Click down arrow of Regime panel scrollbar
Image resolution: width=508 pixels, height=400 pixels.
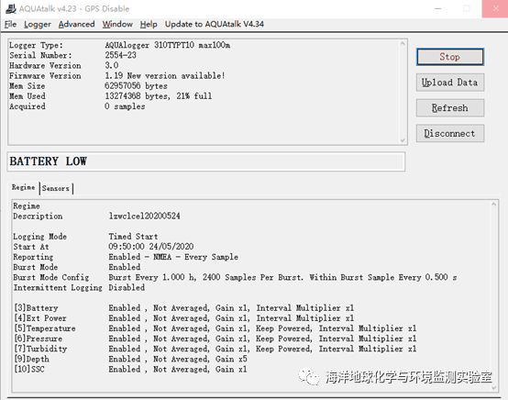493,387
